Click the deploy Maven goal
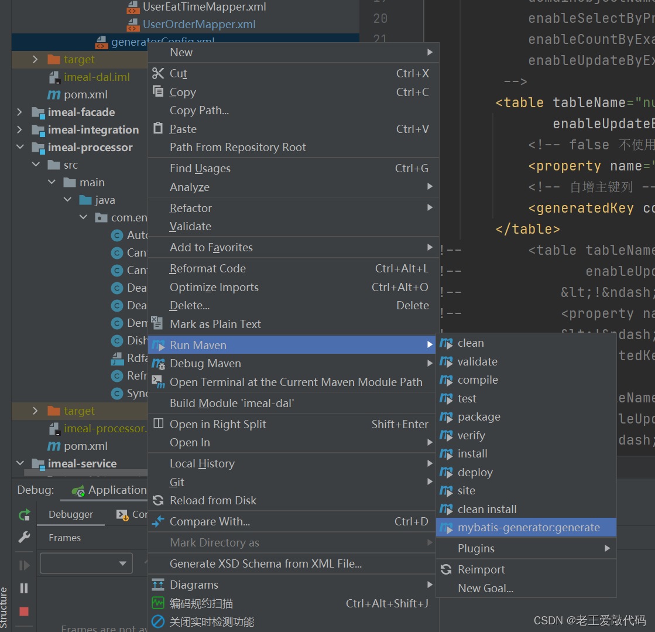The width and height of the screenshot is (655, 632). [x=526, y=472]
